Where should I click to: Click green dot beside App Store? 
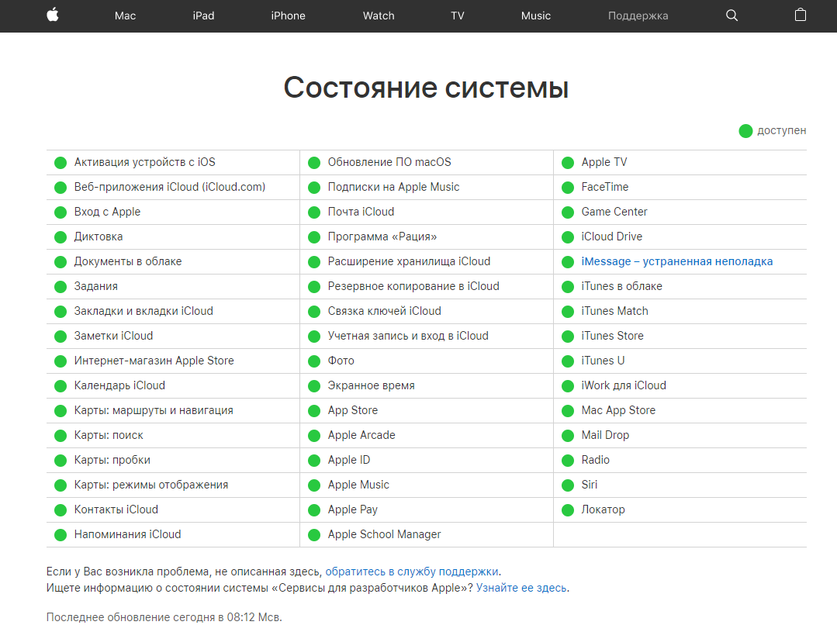(x=314, y=411)
